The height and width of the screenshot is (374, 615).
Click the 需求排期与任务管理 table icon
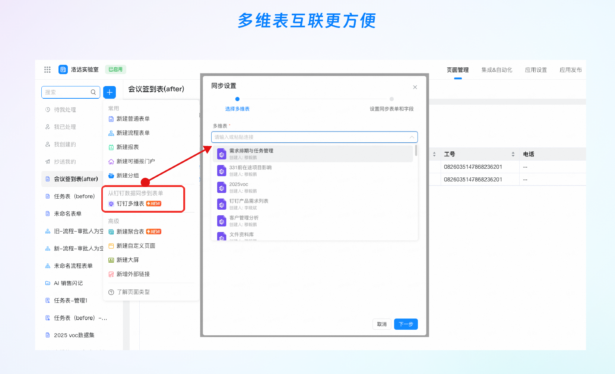pos(222,154)
